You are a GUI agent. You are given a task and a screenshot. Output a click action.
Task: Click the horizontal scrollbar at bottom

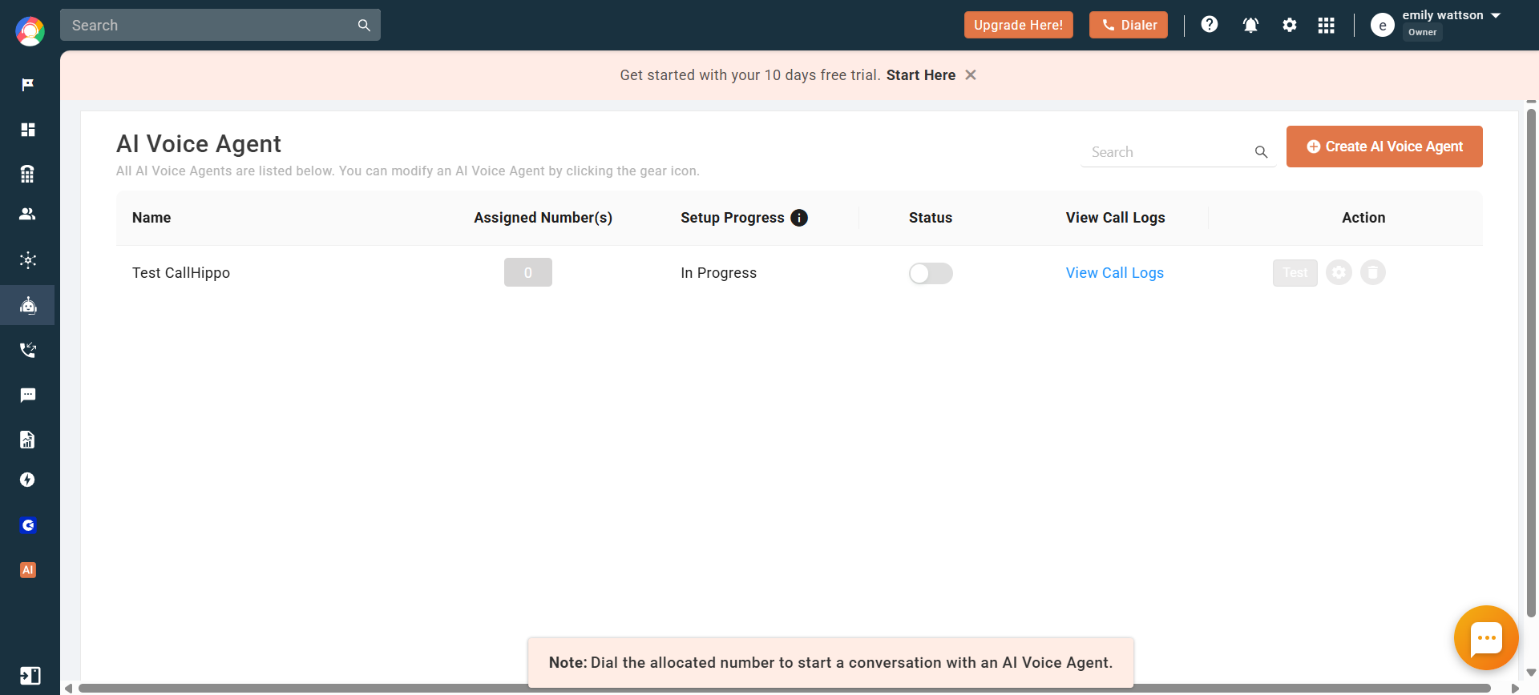(785, 688)
